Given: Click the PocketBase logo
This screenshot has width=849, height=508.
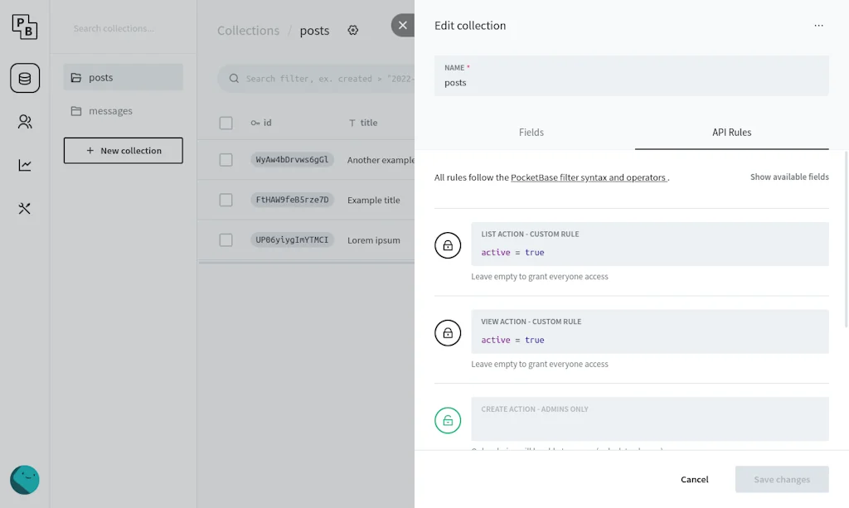Looking at the screenshot, I should (25, 27).
